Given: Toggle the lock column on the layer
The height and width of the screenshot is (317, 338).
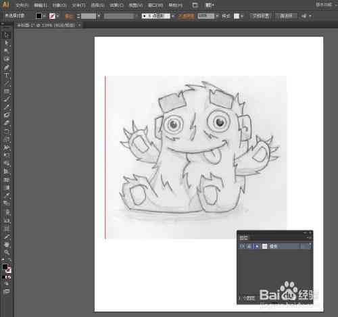Looking at the screenshot, I should [x=249, y=246].
